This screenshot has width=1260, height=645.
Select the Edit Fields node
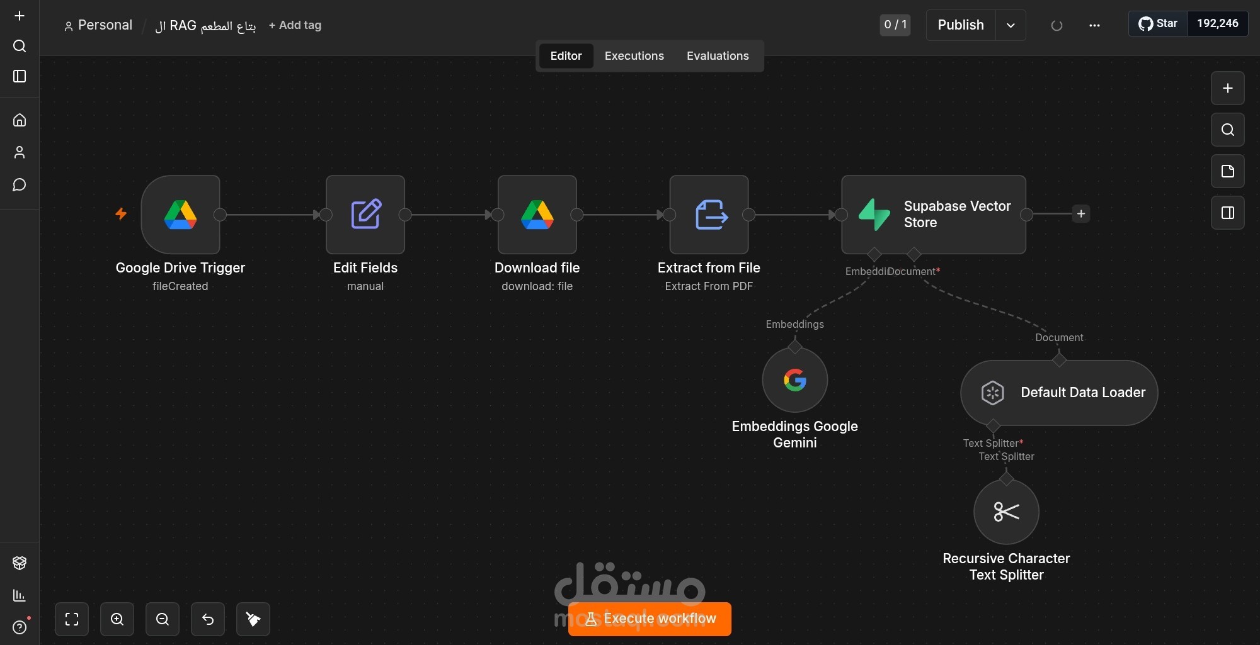(365, 215)
